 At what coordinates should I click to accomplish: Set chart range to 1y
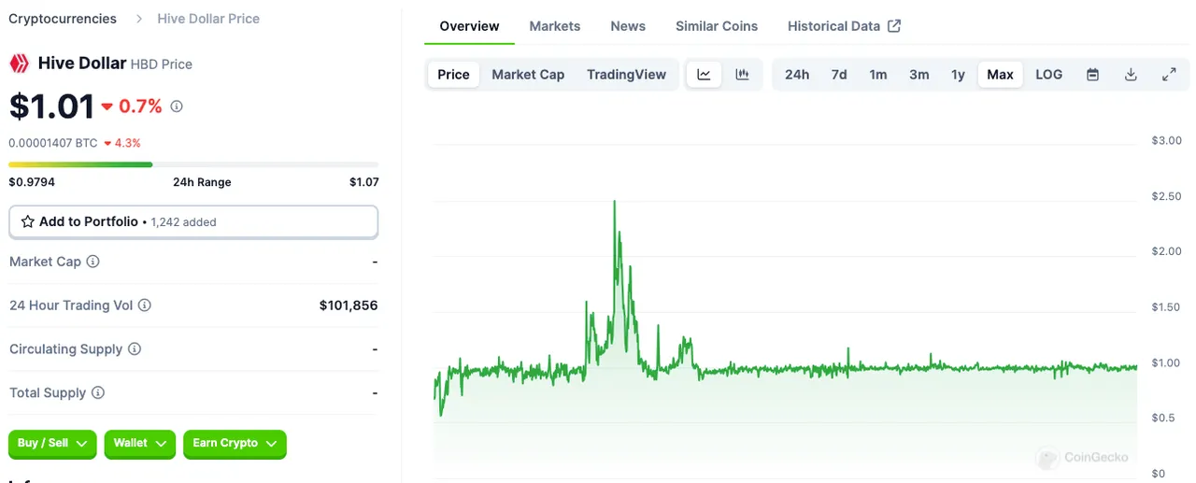click(958, 75)
